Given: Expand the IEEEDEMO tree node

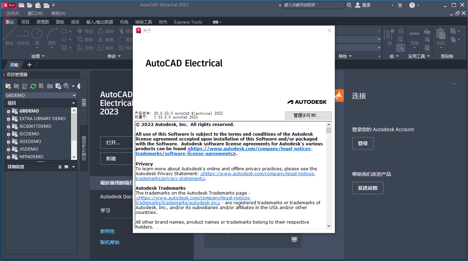Looking at the screenshot, I should click(8, 142).
